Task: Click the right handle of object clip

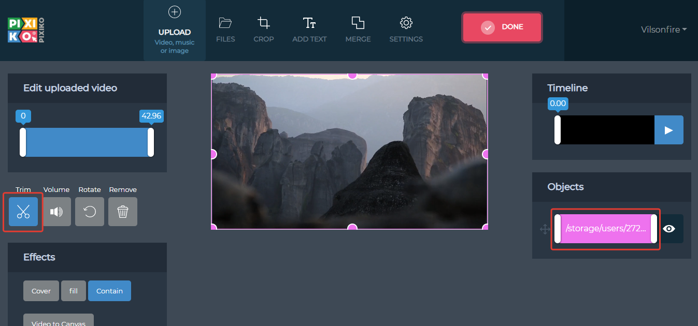Action: tap(654, 229)
